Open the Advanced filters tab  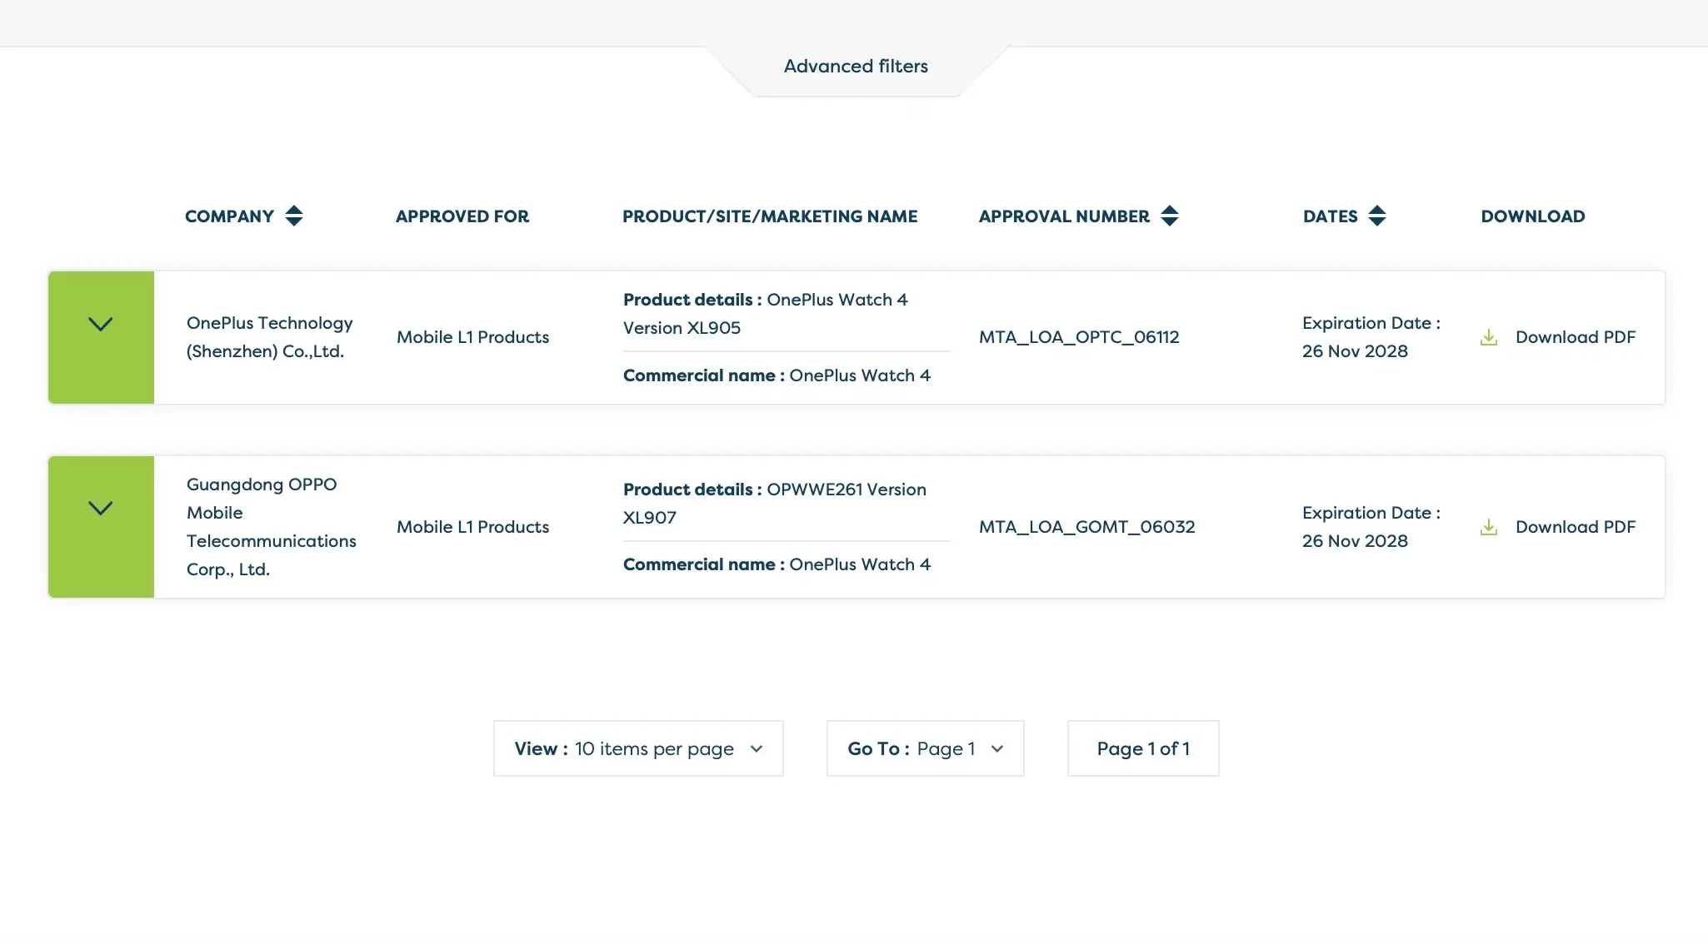[x=856, y=67]
